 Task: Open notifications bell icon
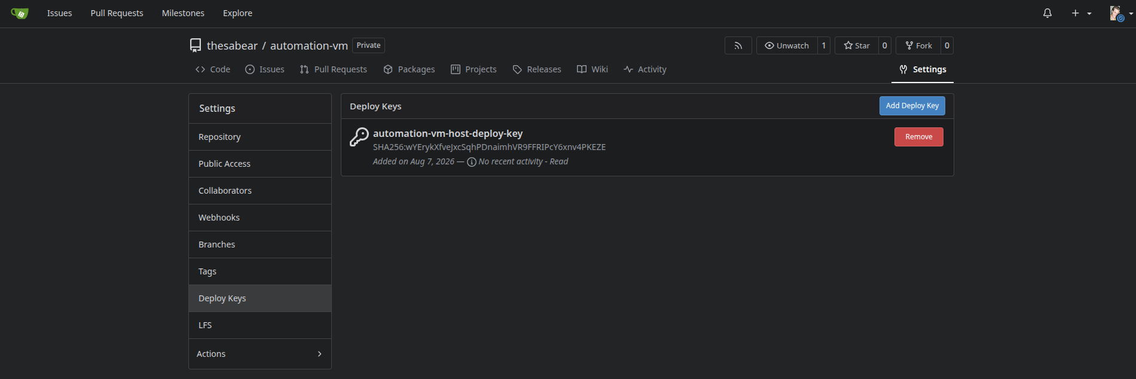[x=1048, y=13]
